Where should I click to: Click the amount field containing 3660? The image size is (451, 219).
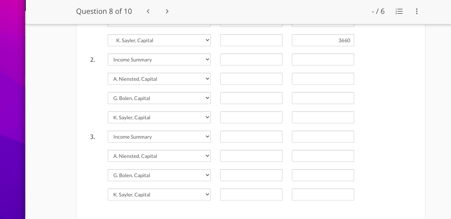click(323, 40)
